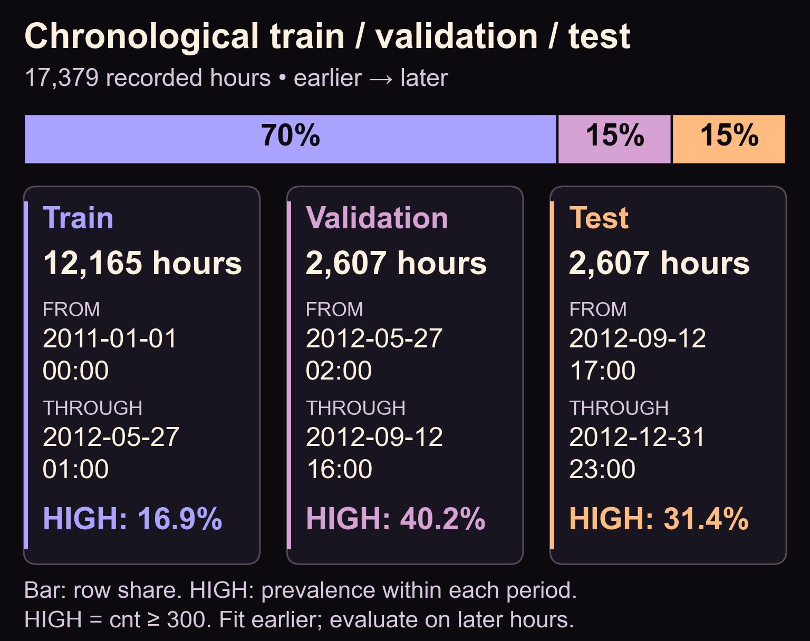The height and width of the screenshot is (641, 810).
Task: Click the Train start date 2011-01-01
Action: (110, 338)
